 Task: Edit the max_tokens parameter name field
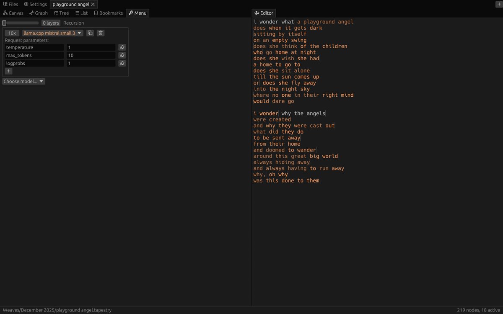[x=34, y=55]
